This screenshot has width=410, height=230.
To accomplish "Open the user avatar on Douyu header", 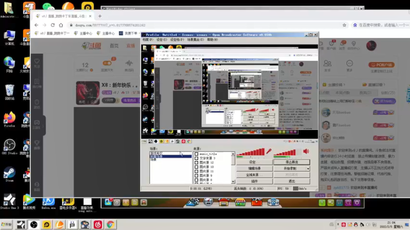I will [371, 45].
